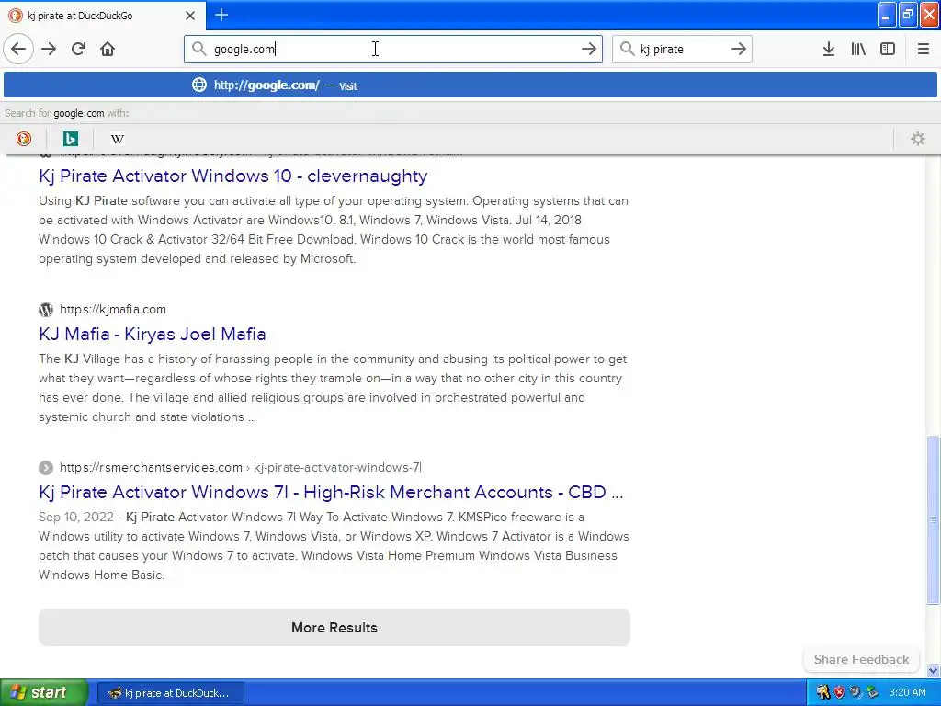Reload the current page
Image resolution: width=941 pixels, height=706 pixels.
78,49
